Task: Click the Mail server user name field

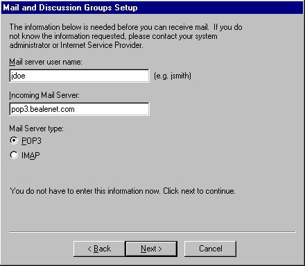Action: click(x=79, y=76)
